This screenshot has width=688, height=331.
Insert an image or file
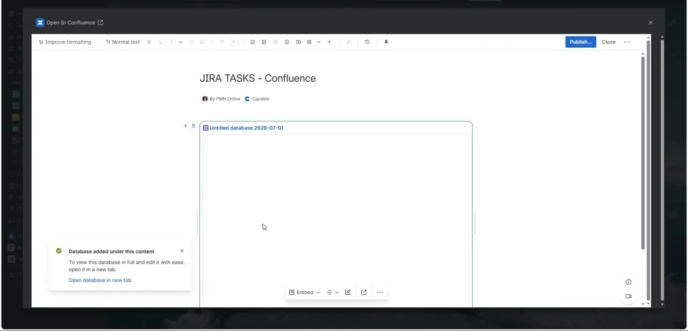coord(264,42)
